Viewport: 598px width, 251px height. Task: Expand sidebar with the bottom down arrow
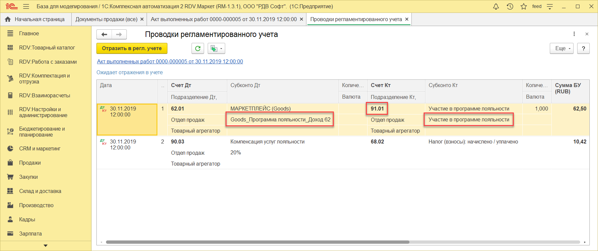[46, 245]
